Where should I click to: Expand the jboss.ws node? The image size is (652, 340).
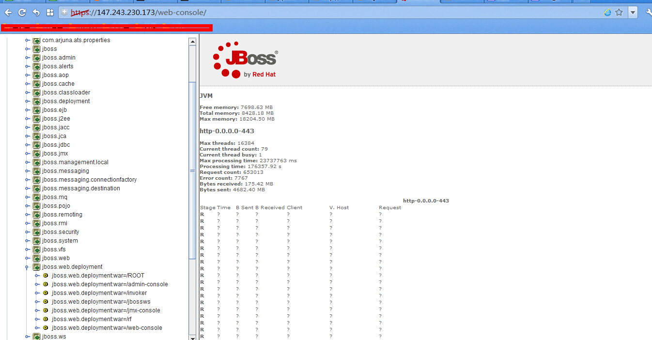[x=28, y=337]
